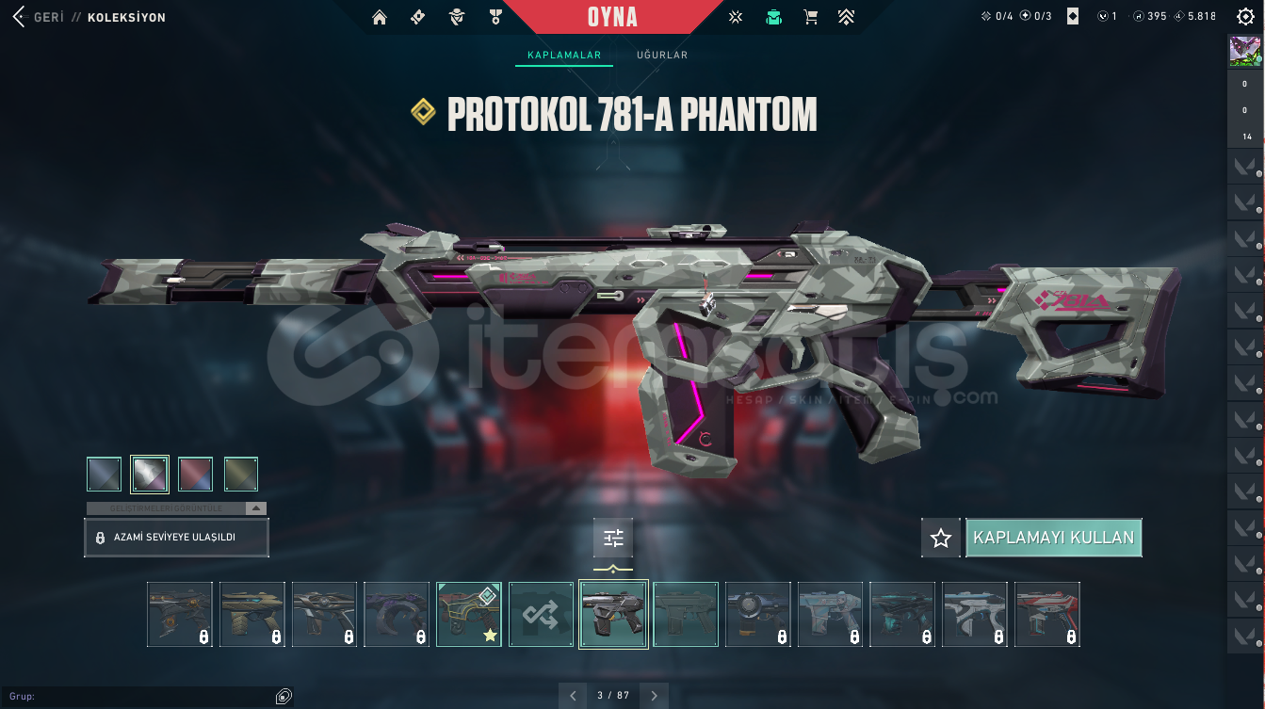Go to previous weapon with left arrow
1265x709 pixels.
coord(573,696)
